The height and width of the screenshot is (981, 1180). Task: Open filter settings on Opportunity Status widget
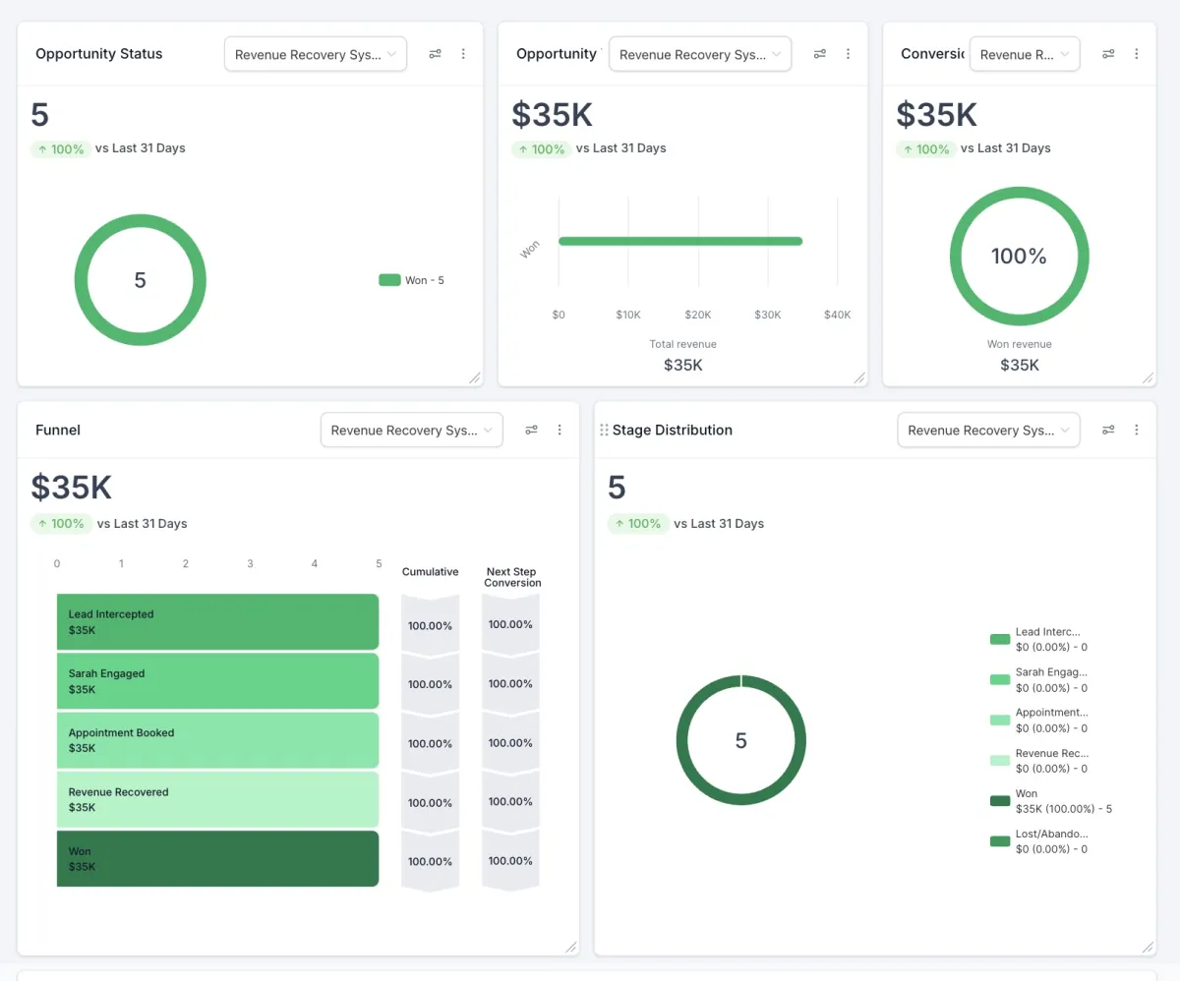coord(435,54)
